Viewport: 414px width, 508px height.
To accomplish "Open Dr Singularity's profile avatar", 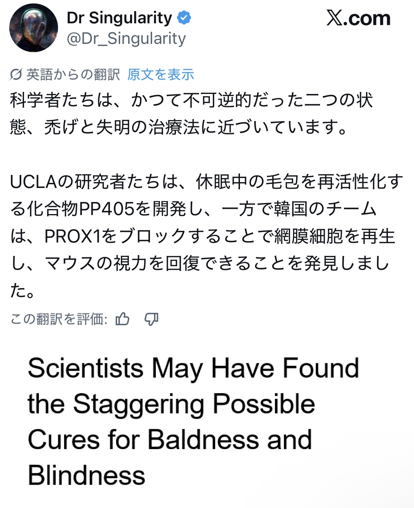I will coord(34,28).
